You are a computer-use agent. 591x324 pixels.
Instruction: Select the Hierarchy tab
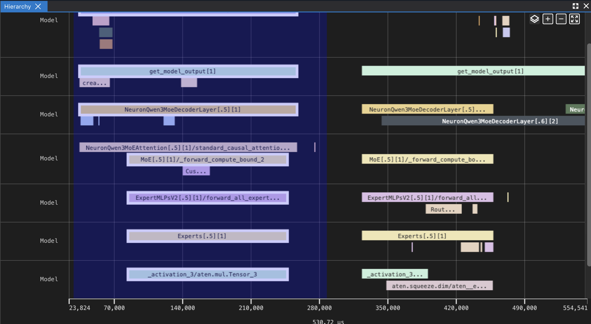pos(18,6)
